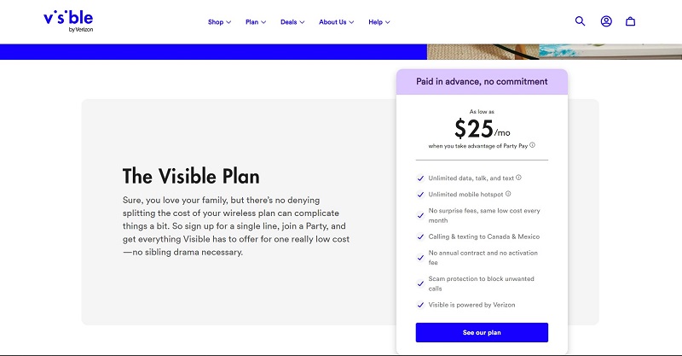Open the About Us menu
Viewport: 682px width, 356px height.
[337, 21]
